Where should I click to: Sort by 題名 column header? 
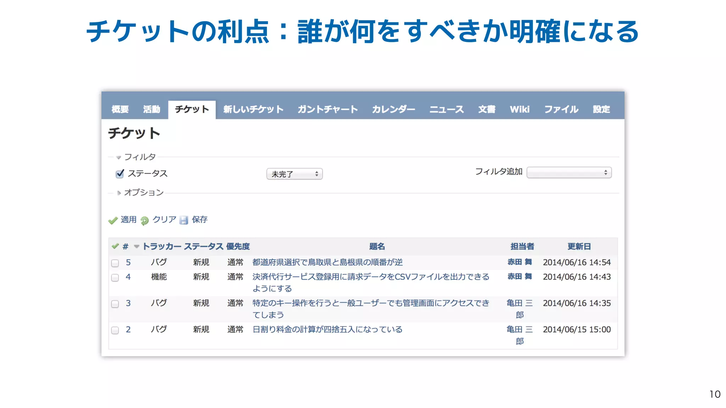377,246
